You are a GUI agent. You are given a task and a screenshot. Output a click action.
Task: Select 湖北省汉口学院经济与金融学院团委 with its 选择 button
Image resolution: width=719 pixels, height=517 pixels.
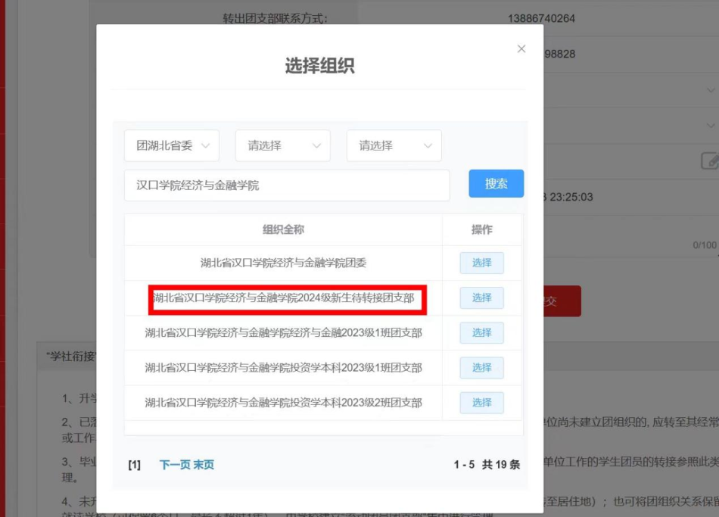click(x=481, y=263)
